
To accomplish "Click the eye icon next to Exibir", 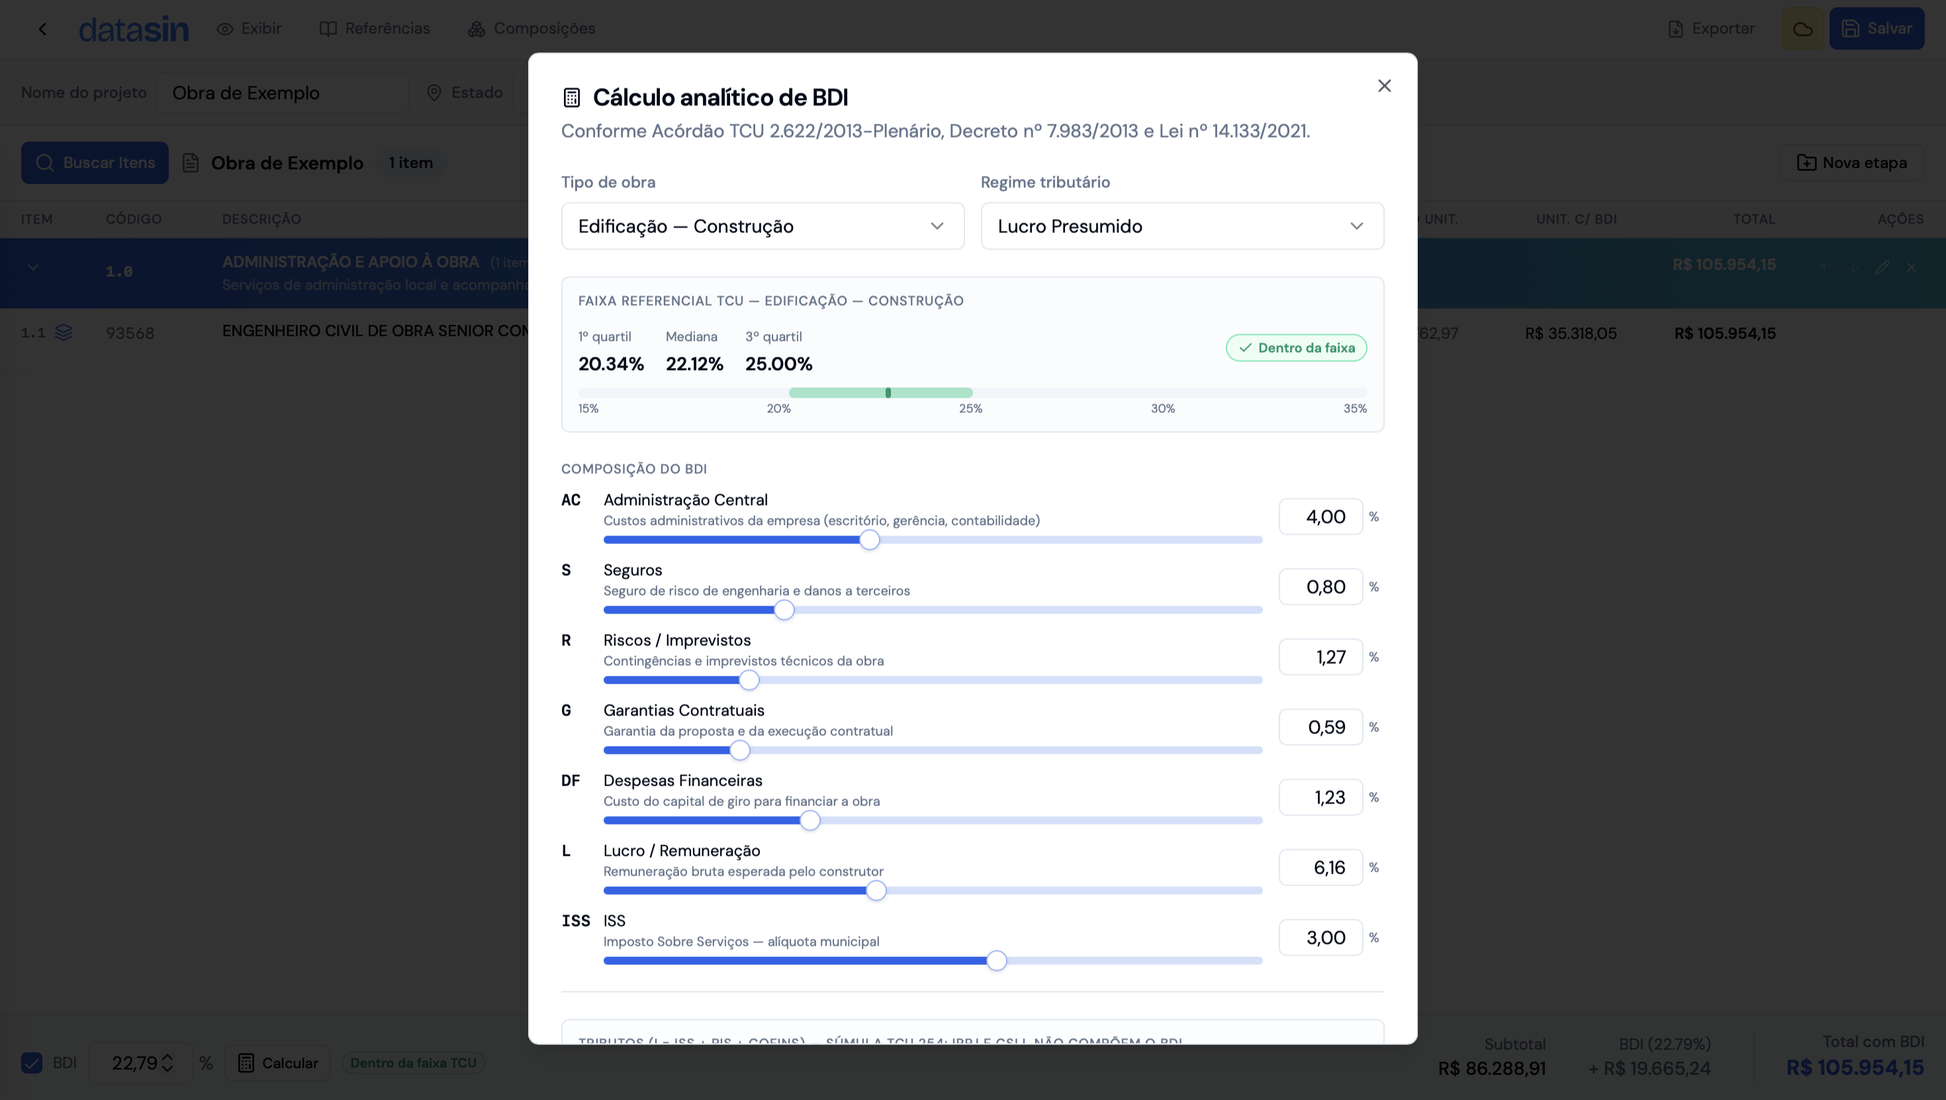I will coord(224,28).
